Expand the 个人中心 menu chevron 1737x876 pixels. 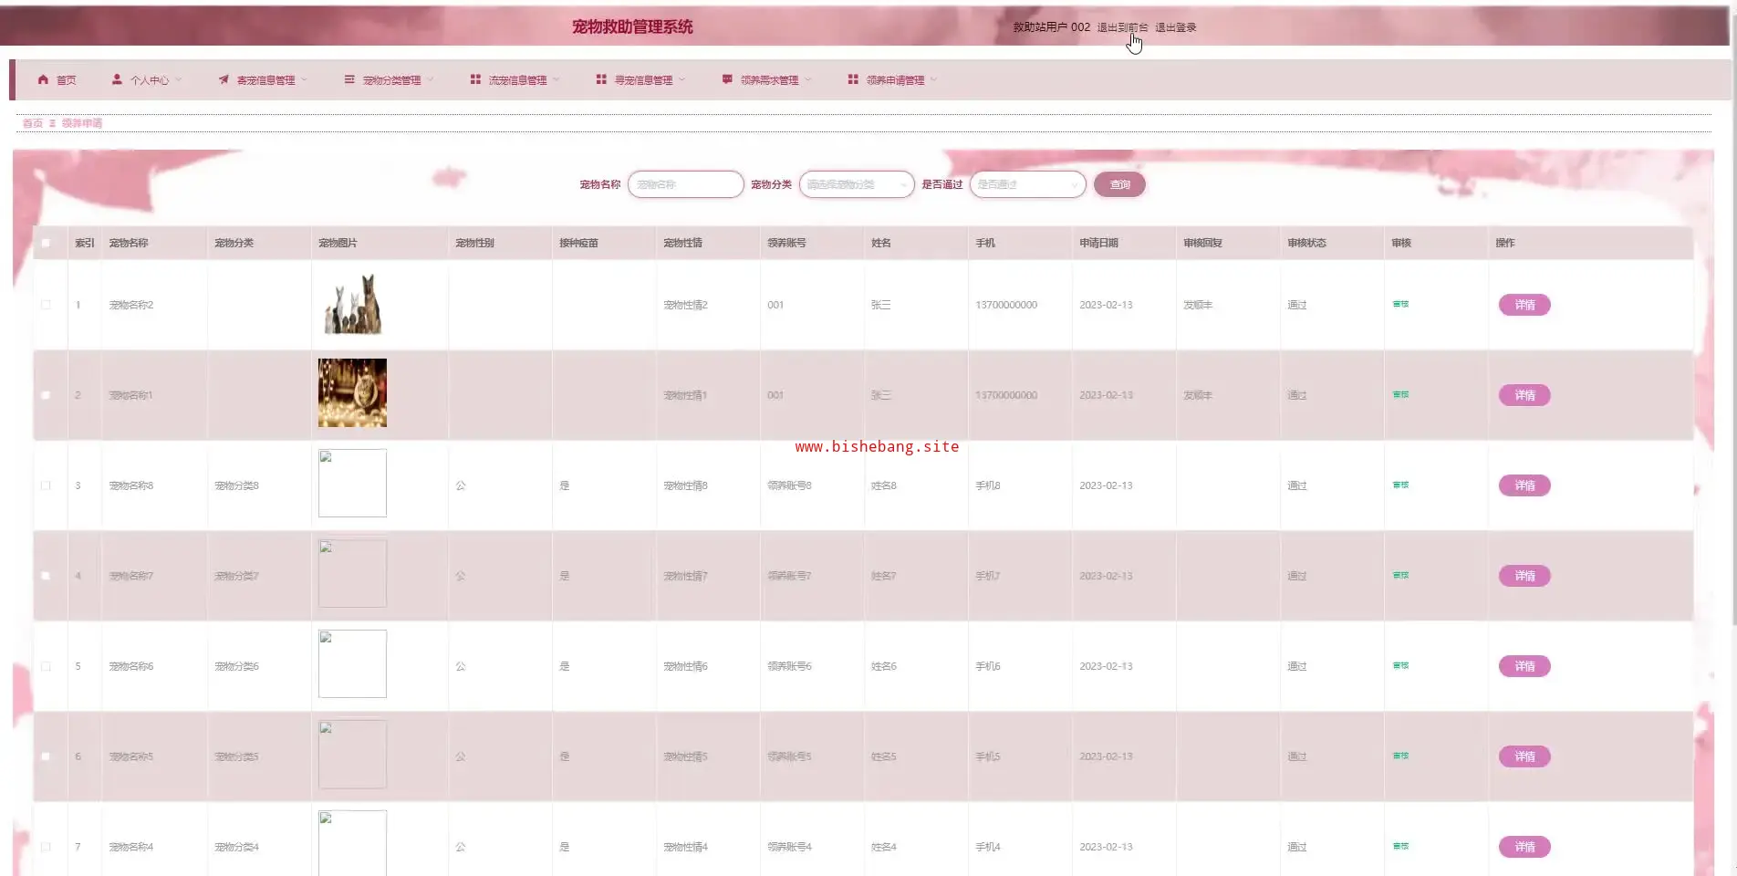(x=179, y=79)
